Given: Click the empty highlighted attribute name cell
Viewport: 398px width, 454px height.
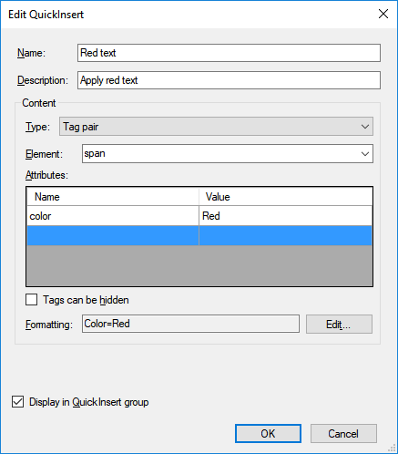Looking at the screenshot, I should pyautogui.click(x=113, y=235).
